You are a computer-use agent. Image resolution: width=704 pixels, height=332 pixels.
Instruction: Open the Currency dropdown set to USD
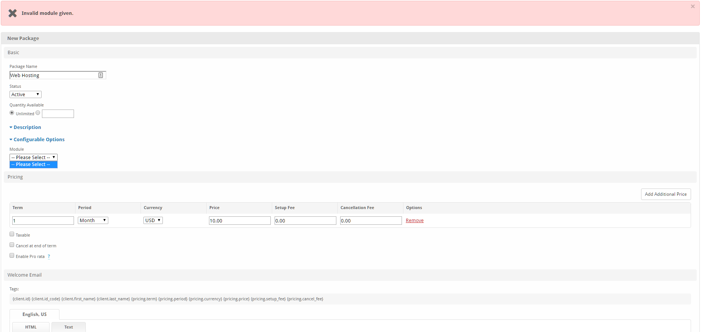point(153,220)
